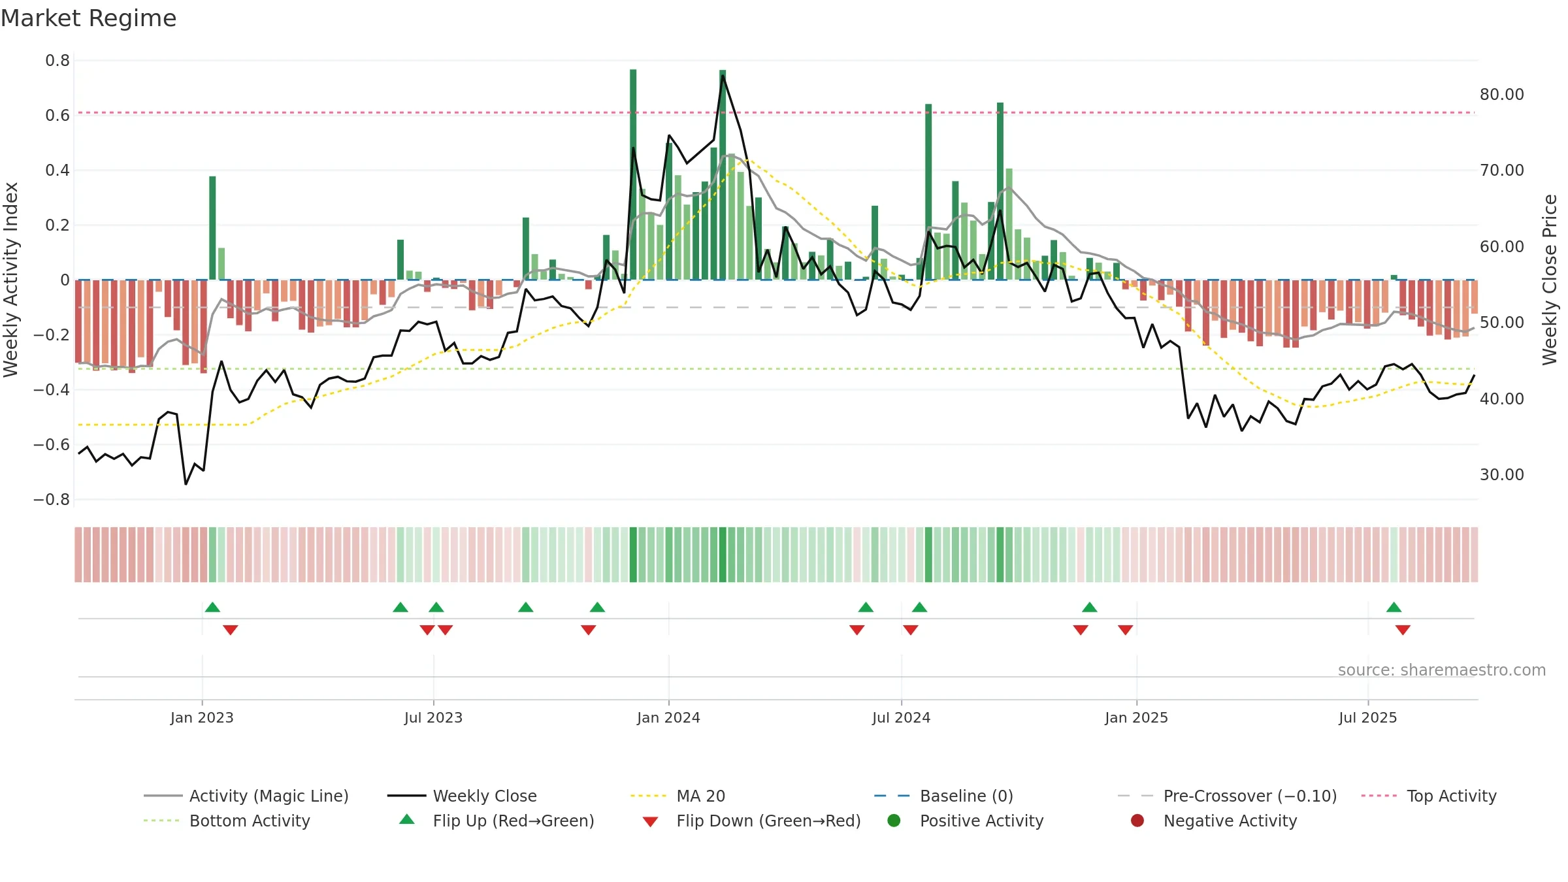Viewport: 1568px width, 882px height.
Task: Toggle the Top Activity legend entry
Action: (1429, 796)
